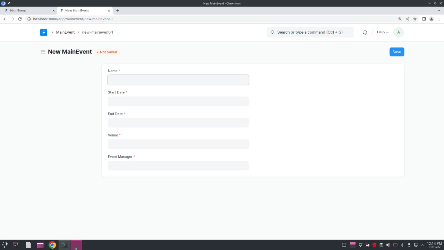Go back with the browser back arrow

pyautogui.click(x=5, y=19)
